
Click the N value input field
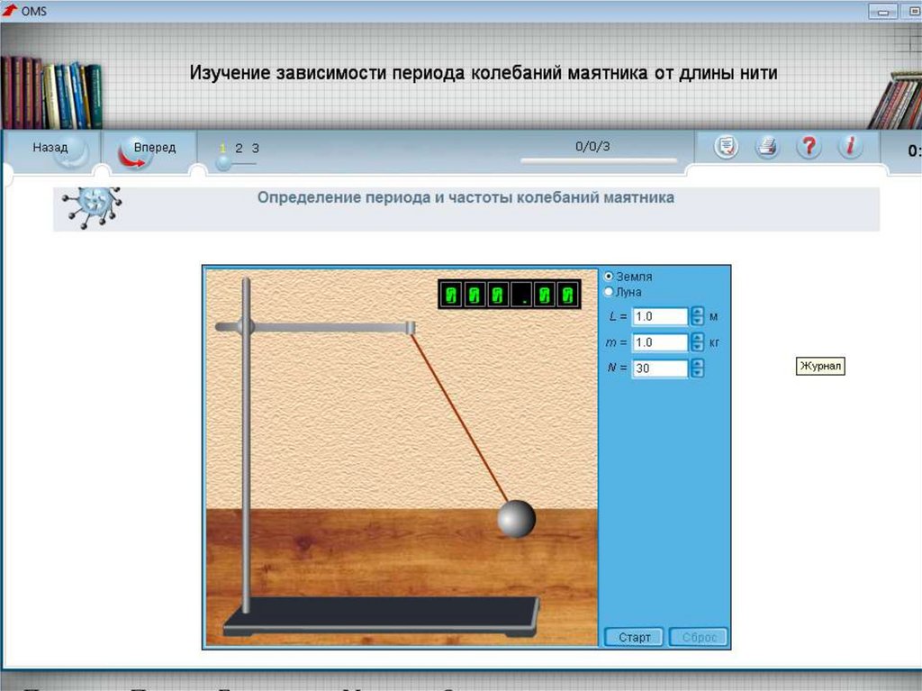click(x=659, y=368)
